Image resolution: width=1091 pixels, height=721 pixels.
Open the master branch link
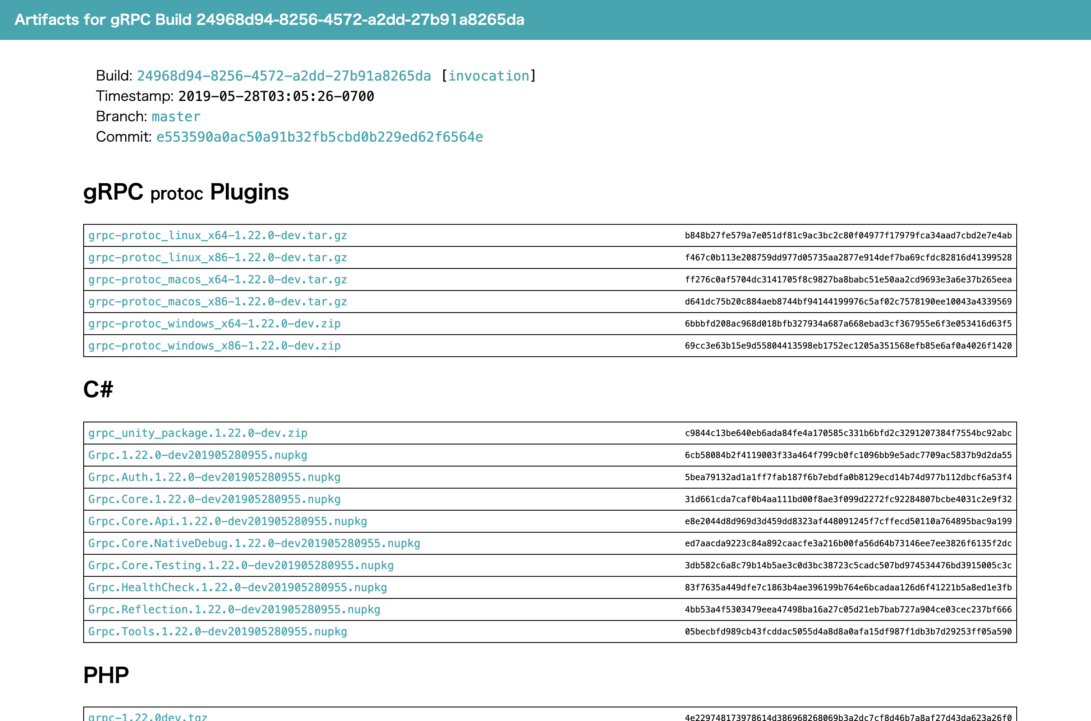176,117
